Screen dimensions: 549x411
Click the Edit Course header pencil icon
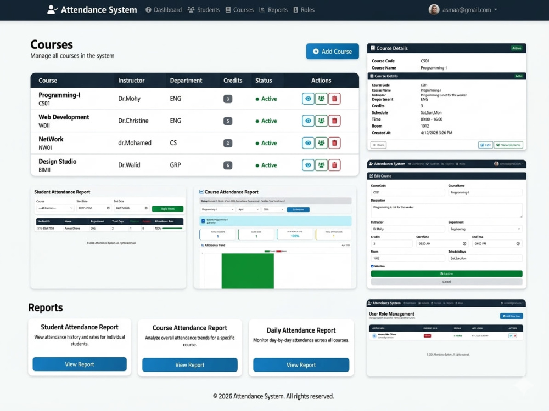click(371, 176)
